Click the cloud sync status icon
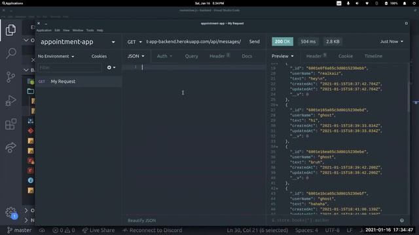 (x=42, y=230)
